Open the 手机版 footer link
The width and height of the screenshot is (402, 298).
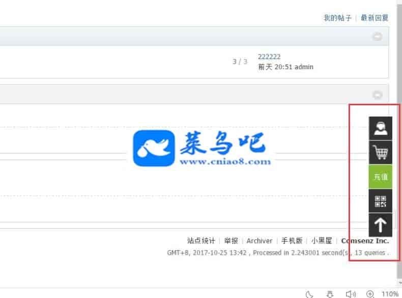(x=292, y=241)
